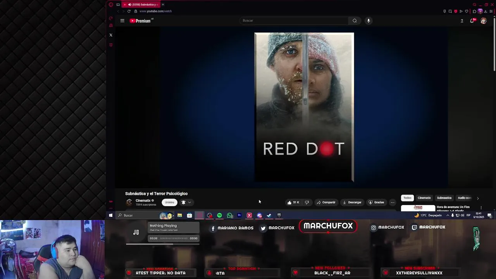496x279 pixels.
Task: Open the browser search tabs magnifier icon
Action: 474,5
